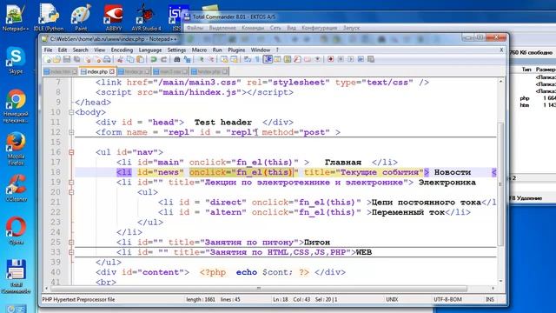The image size is (556, 313).
Task: Collapse fold marker at line 19
Action: point(71,183)
